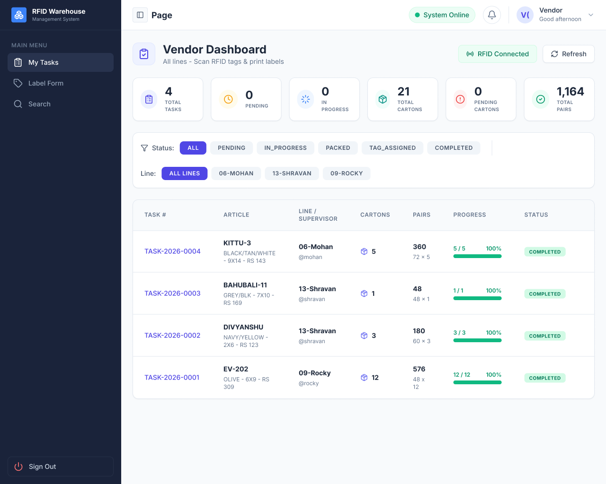Open the notifications bell
The image size is (606, 484).
(x=492, y=15)
